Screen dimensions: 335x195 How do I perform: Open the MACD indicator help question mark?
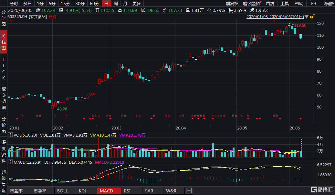[x=10, y=162]
